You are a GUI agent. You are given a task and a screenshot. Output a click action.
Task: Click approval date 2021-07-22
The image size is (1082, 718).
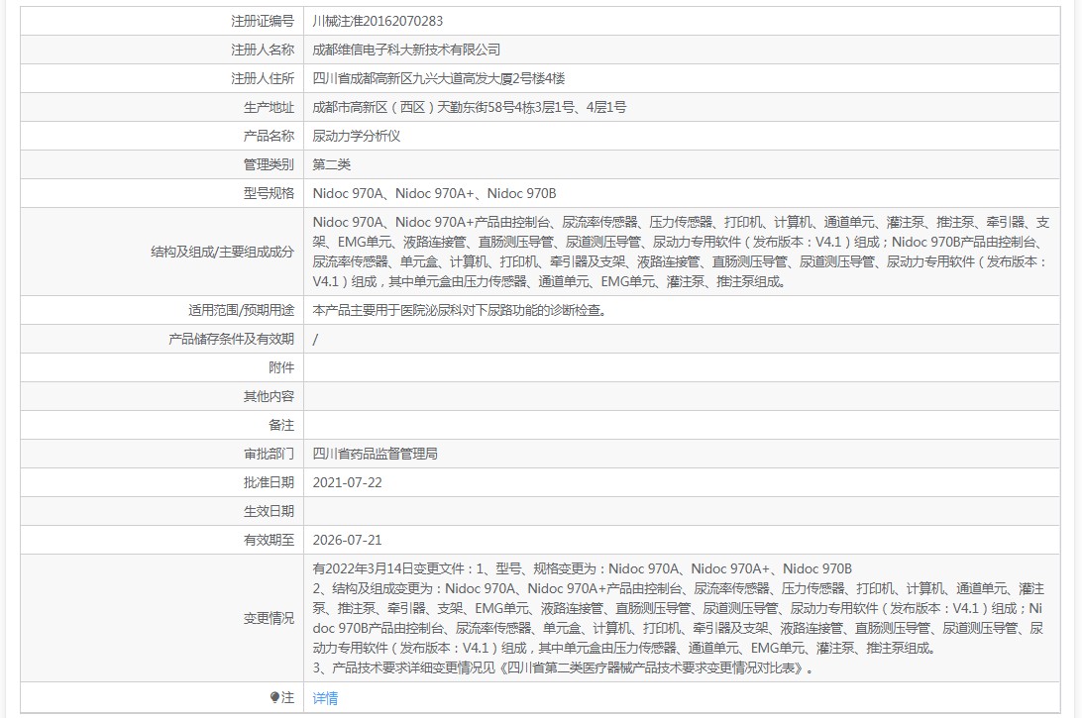pos(347,483)
